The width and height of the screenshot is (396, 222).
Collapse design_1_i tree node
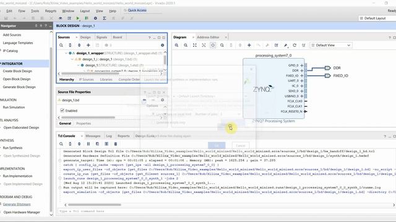tap(72, 59)
